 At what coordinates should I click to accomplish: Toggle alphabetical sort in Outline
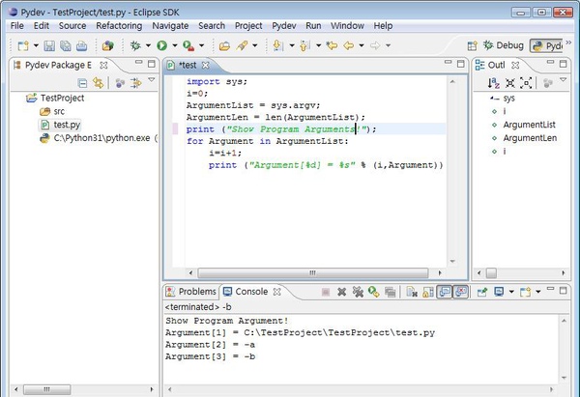point(493,83)
